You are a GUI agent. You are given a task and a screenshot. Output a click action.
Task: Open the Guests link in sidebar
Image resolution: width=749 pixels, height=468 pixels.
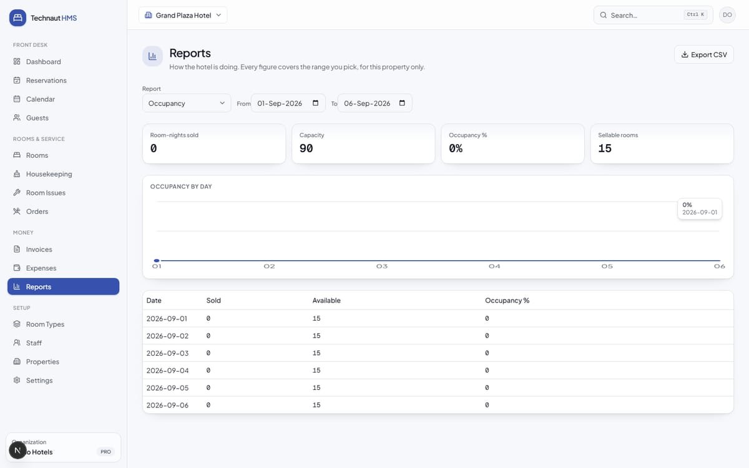tap(63, 118)
